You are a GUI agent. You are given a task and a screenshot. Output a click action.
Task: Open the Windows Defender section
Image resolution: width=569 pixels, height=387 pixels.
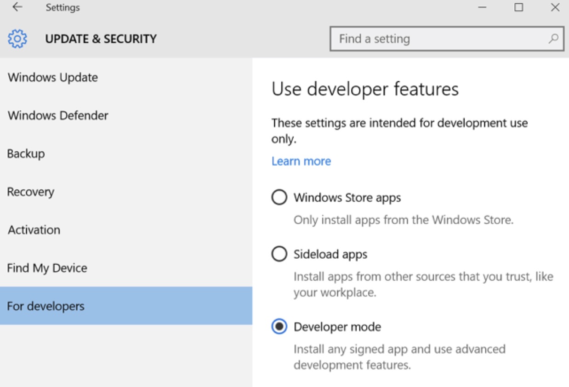pyautogui.click(x=126, y=115)
